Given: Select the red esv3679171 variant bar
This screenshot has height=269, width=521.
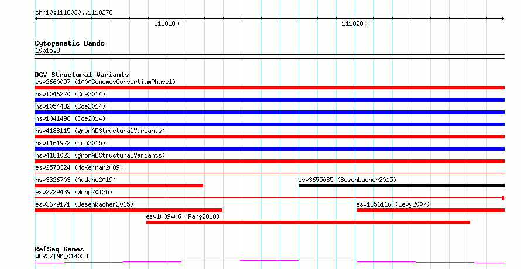Looking at the screenshot, I should coord(128,210).
